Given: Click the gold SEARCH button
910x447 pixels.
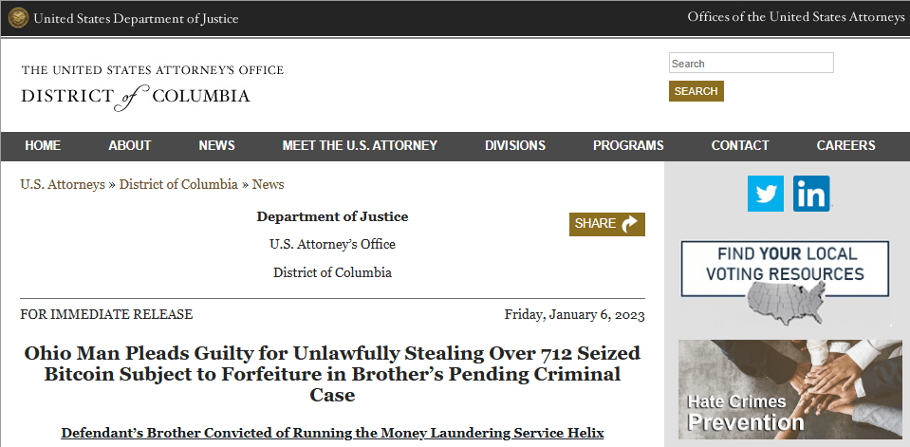Looking at the screenshot, I should tap(696, 91).
